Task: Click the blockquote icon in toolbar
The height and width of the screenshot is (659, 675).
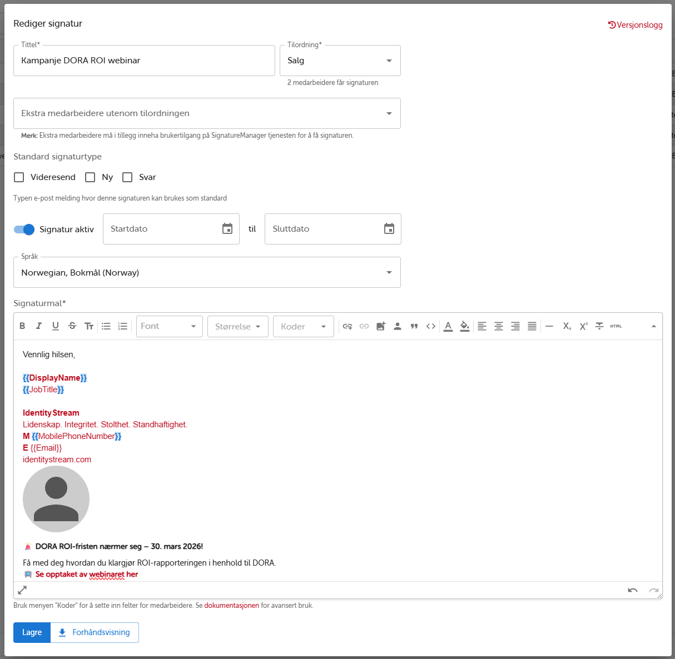Action: (x=414, y=326)
